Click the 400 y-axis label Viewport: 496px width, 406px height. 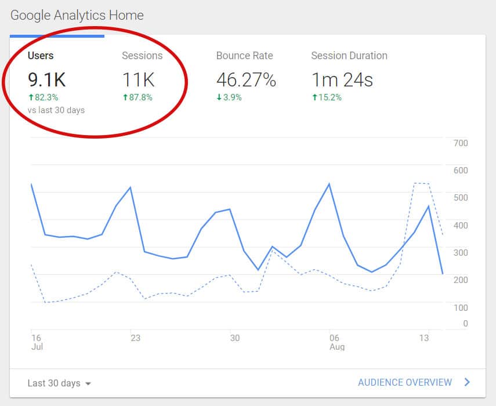(461, 226)
